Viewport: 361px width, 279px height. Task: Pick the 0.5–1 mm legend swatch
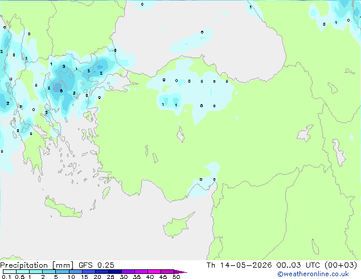(23, 272)
